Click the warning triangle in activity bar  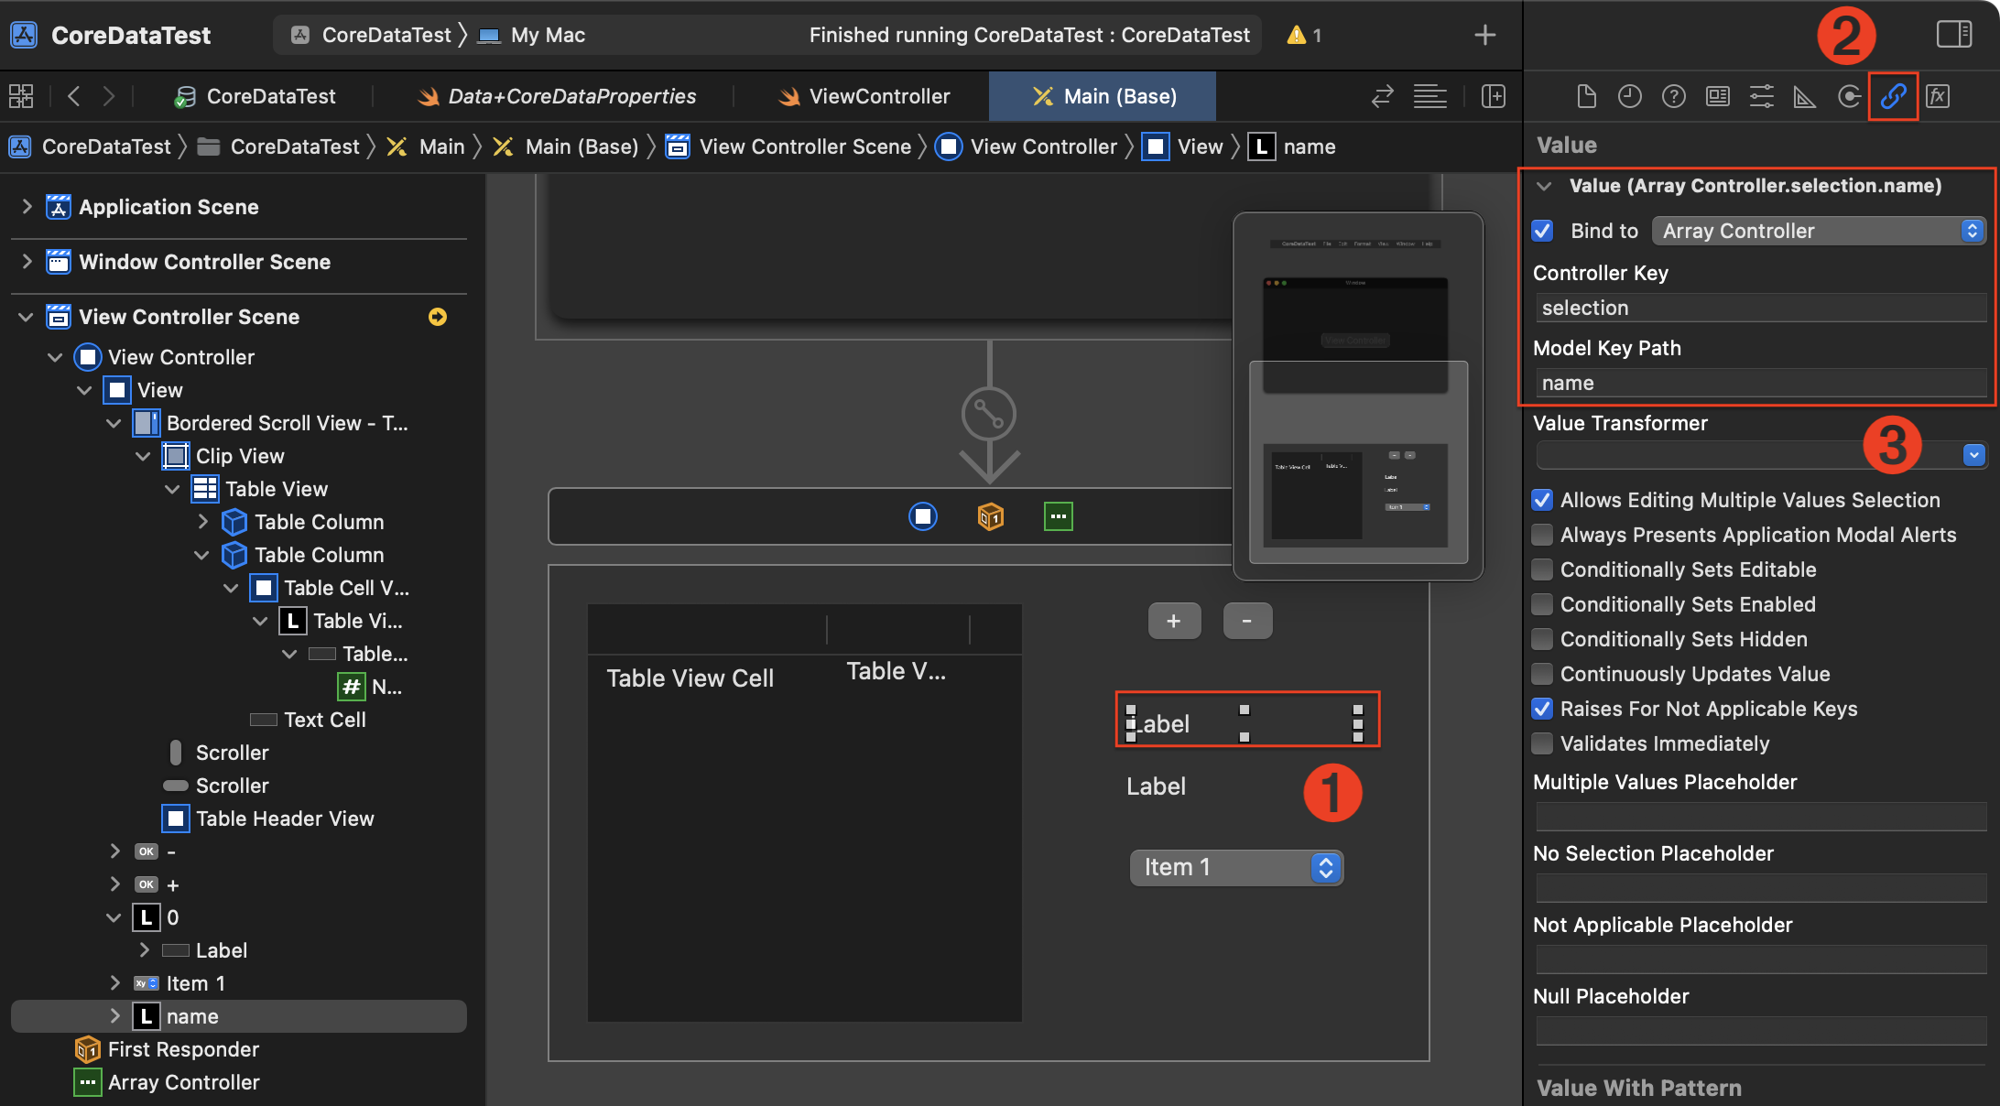click(1296, 35)
